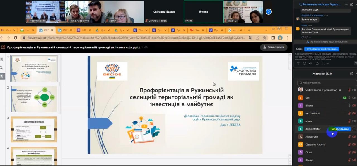
Task: Toggle muted microphone for Alena Ponir
Action: click(349, 137)
